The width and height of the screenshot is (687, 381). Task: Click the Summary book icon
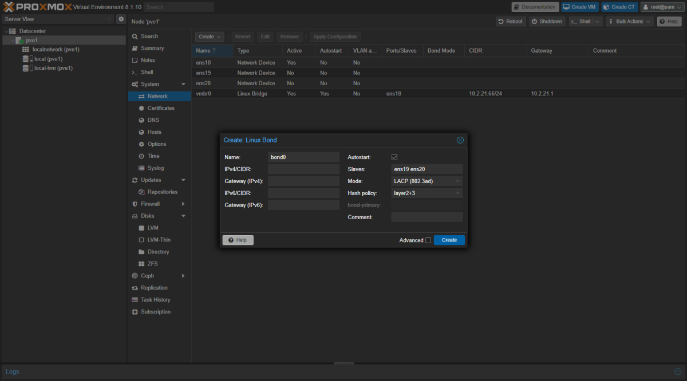coord(135,49)
